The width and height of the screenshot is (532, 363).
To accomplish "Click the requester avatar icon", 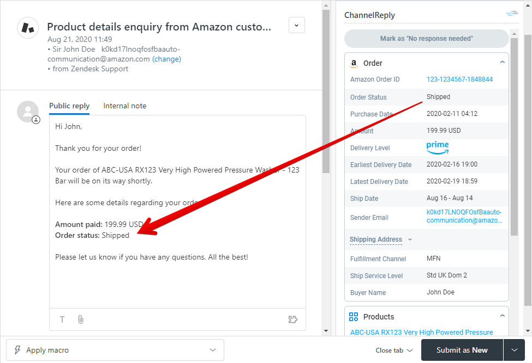I will 28,112.
